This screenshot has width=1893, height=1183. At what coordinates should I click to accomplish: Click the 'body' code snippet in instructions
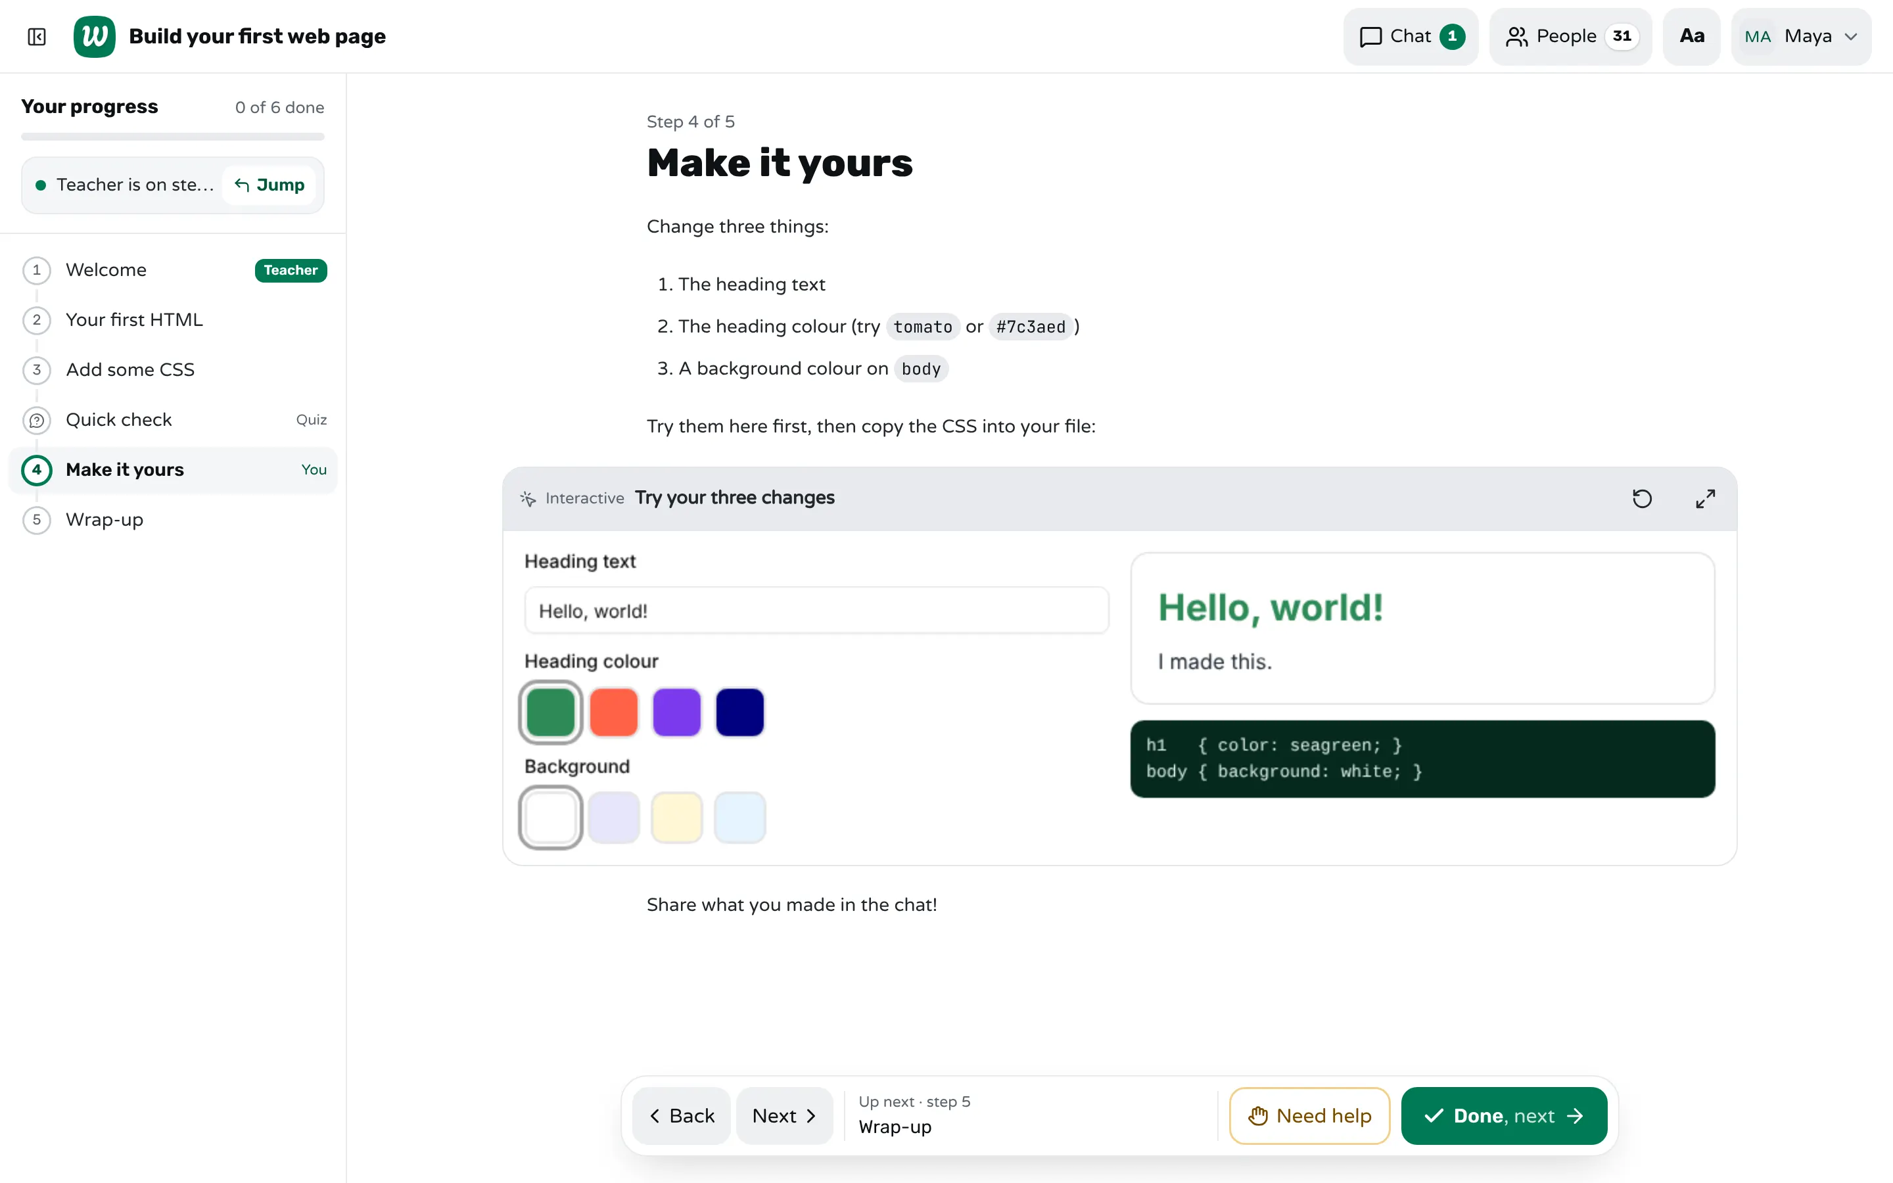click(921, 369)
